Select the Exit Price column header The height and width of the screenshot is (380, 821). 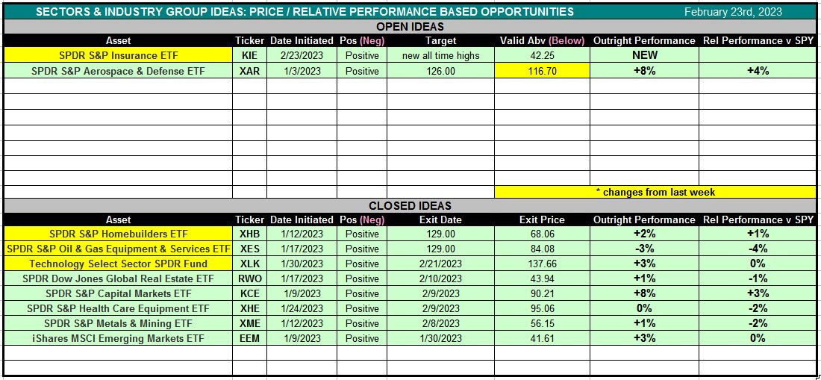pos(542,219)
